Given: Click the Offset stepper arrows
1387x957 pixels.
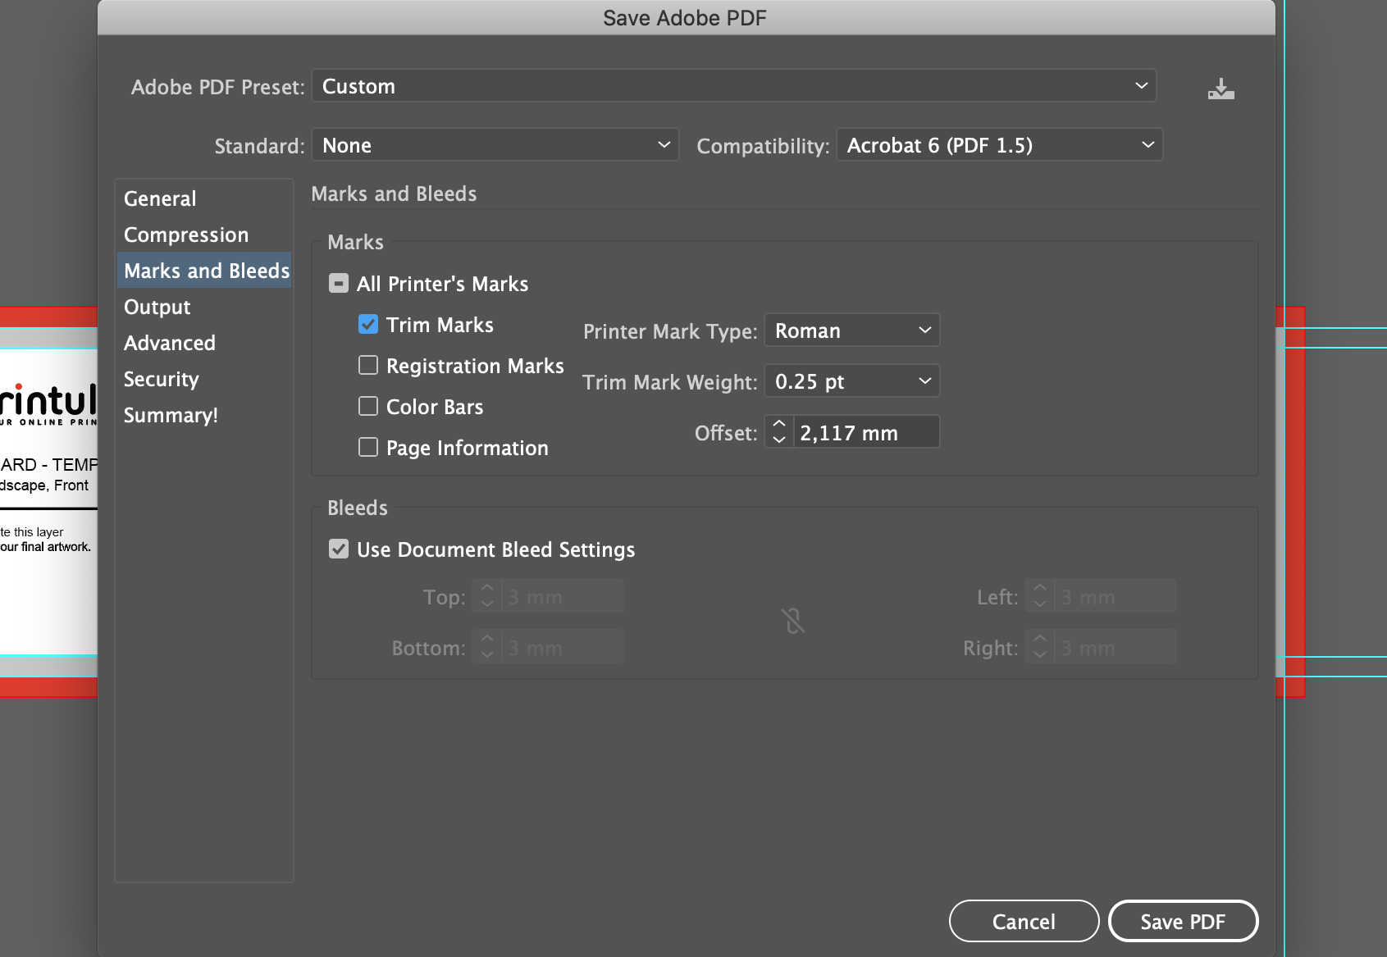Looking at the screenshot, I should pyautogui.click(x=779, y=432).
